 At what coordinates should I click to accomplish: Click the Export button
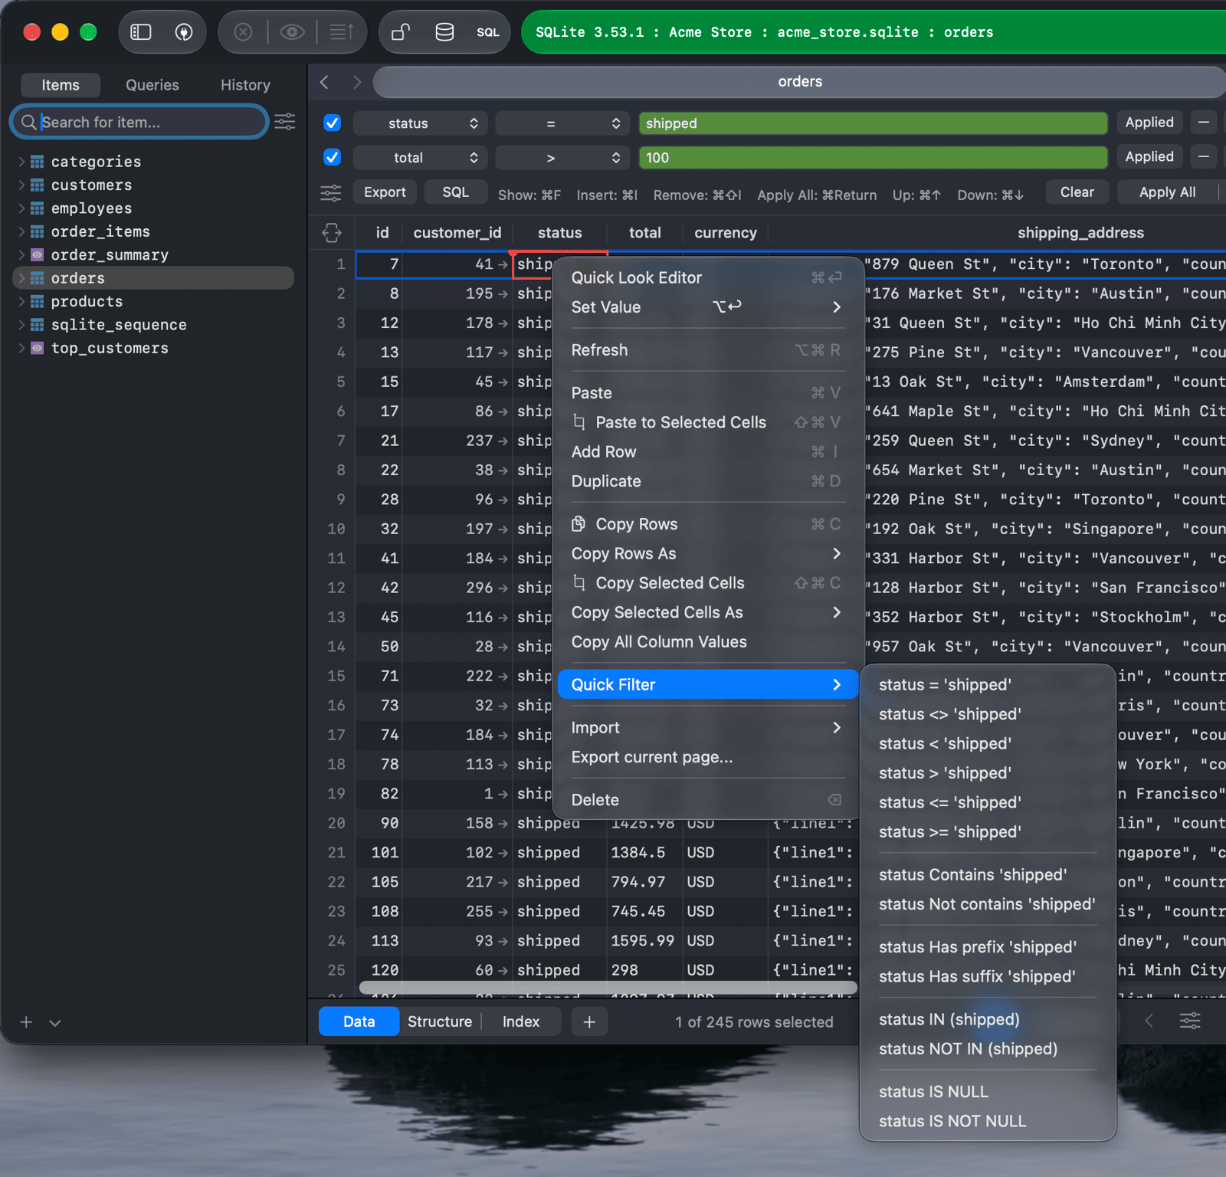pos(385,192)
